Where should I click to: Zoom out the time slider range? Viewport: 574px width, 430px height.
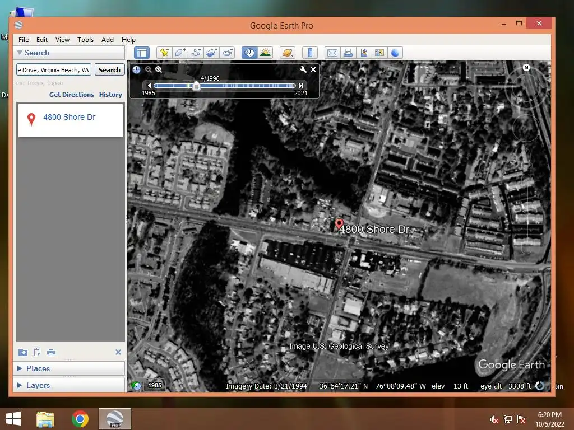[148, 69]
